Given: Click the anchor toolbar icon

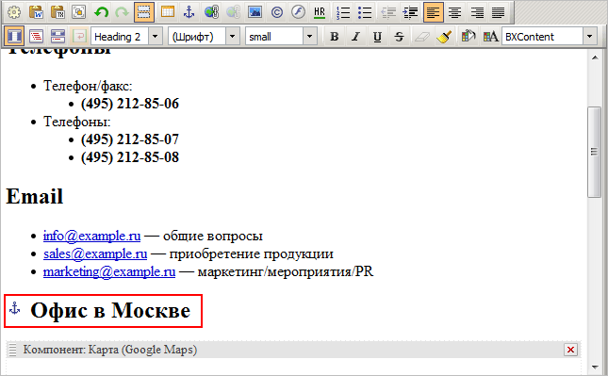Looking at the screenshot, I should pos(189,12).
